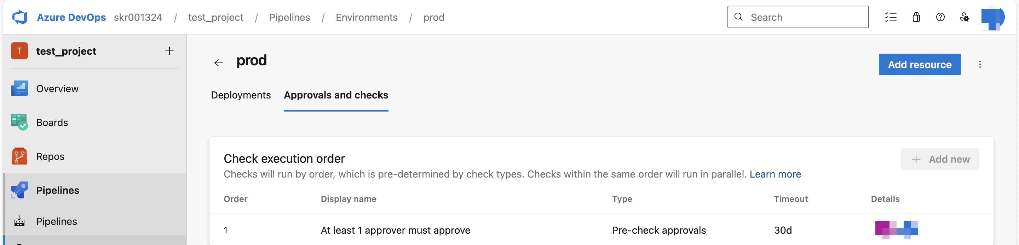Open the skr001324 organization breadcrumb
This screenshot has height=245, width=1019.
tap(138, 17)
